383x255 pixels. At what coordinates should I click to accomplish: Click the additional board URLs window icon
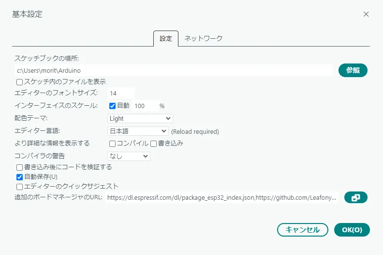355,197
